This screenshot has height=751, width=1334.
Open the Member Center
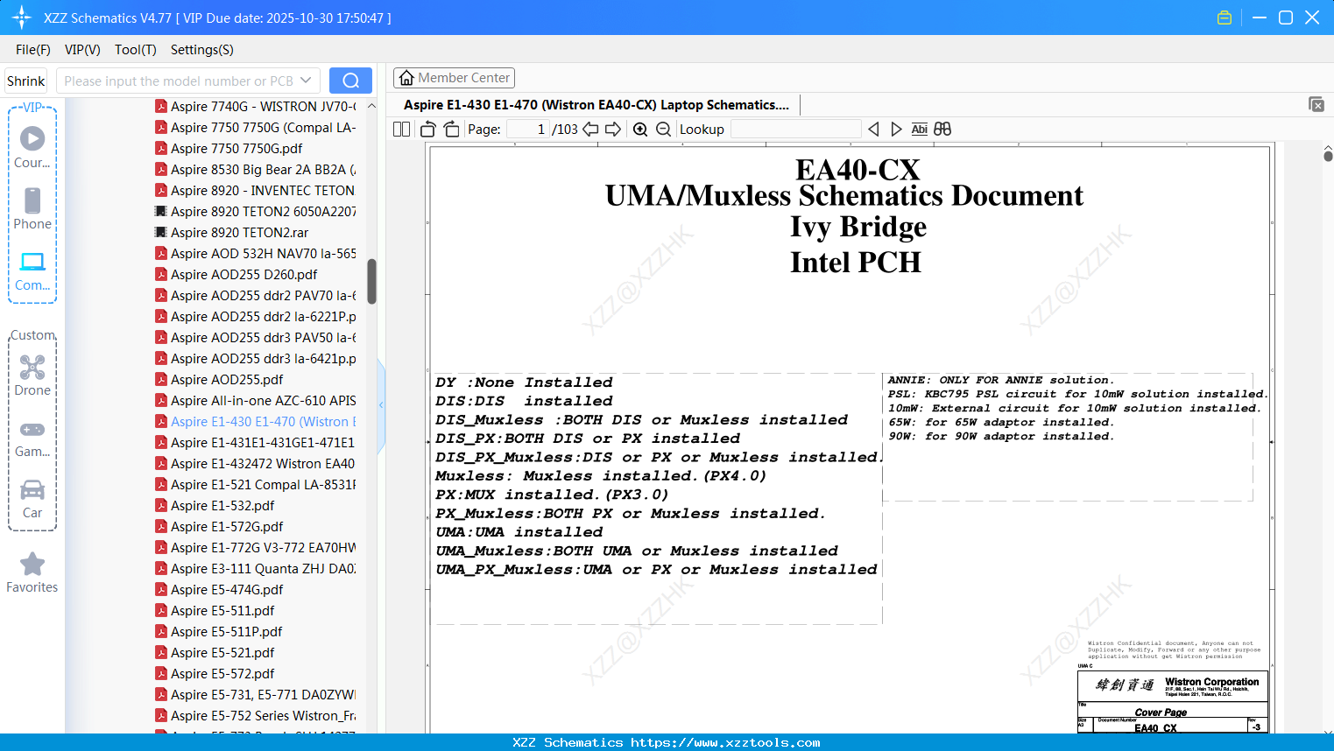[x=454, y=78]
